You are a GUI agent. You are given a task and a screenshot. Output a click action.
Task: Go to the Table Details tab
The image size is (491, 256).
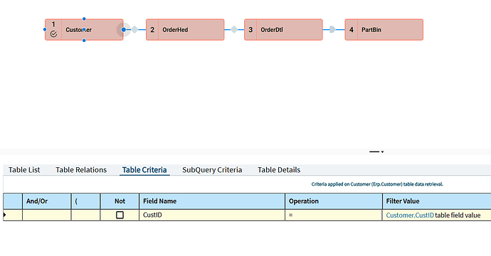pos(279,170)
